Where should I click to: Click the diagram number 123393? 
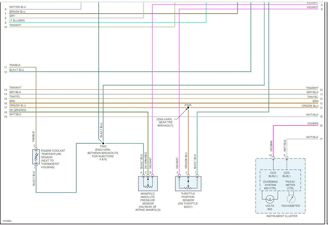pyautogui.click(x=7, y=221)
